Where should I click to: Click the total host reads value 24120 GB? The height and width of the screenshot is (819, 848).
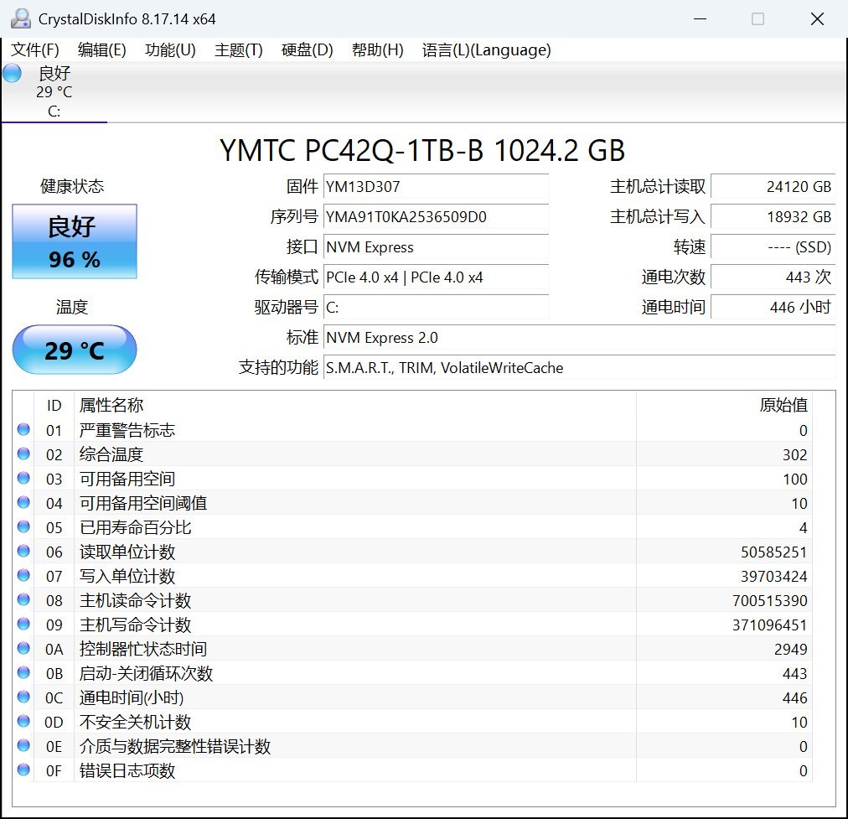click(773, 187)
